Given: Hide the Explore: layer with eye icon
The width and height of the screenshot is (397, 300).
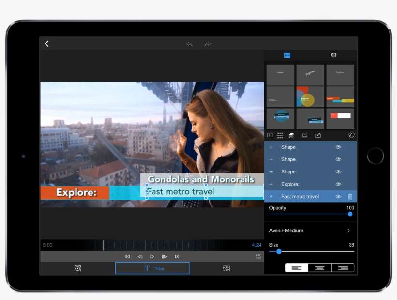Looking at the screenshot, I should pyautogui.click(x=338, y=184).
